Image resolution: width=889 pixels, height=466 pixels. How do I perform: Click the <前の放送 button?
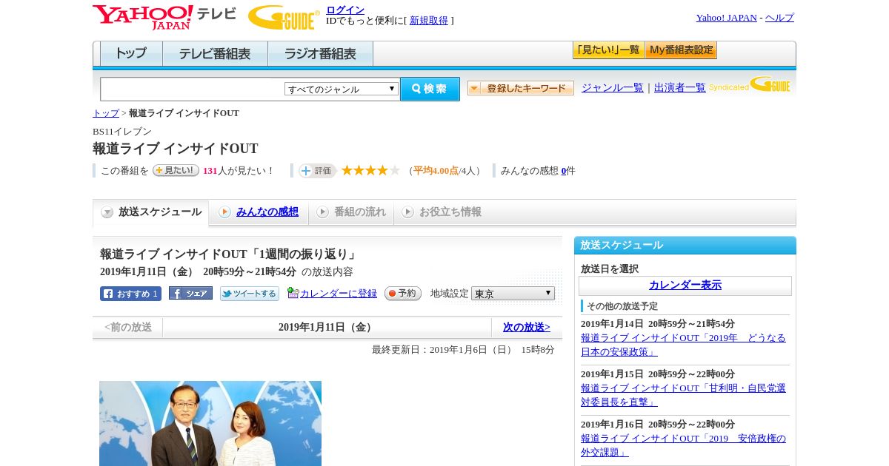coord(128,327)
